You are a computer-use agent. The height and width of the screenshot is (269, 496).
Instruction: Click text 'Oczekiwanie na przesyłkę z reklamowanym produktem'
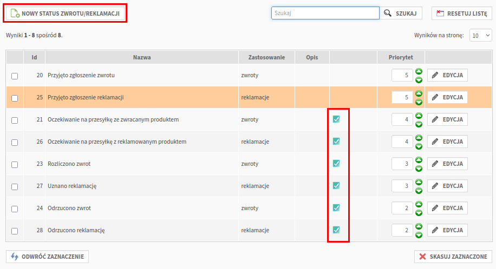117,142
